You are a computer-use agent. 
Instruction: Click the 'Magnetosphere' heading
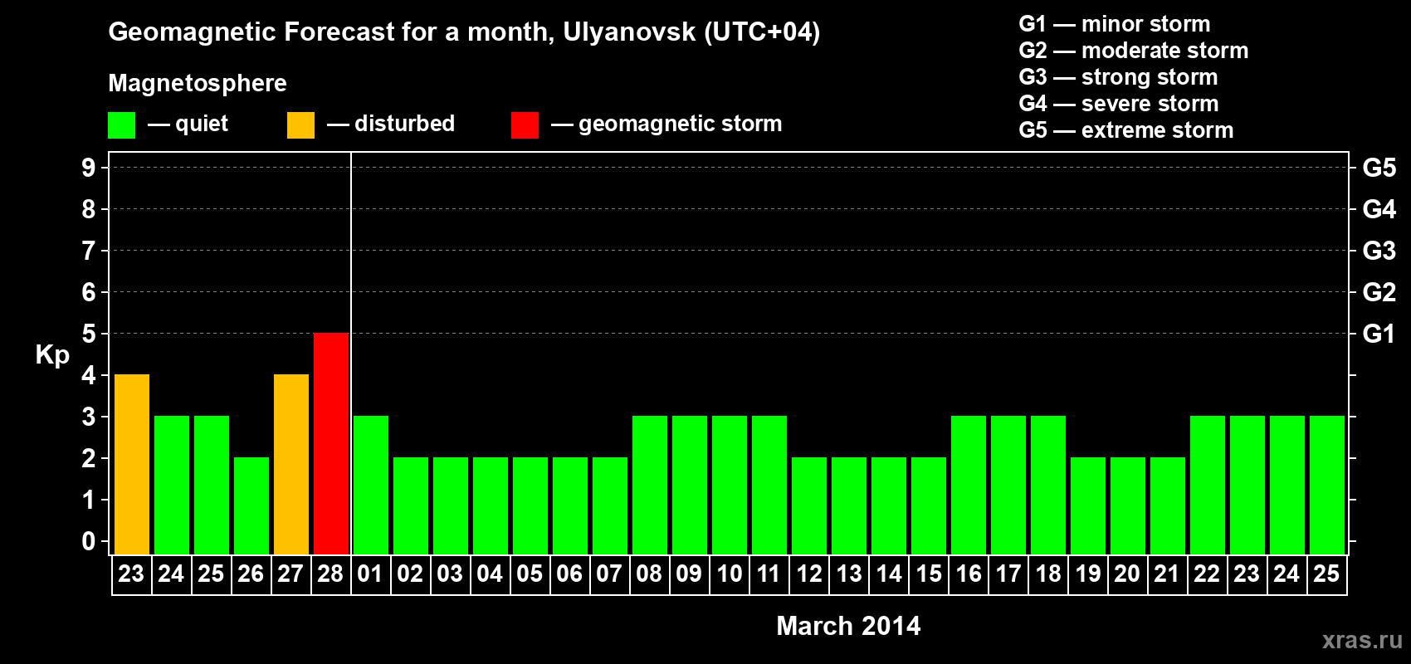click(198, 83)
